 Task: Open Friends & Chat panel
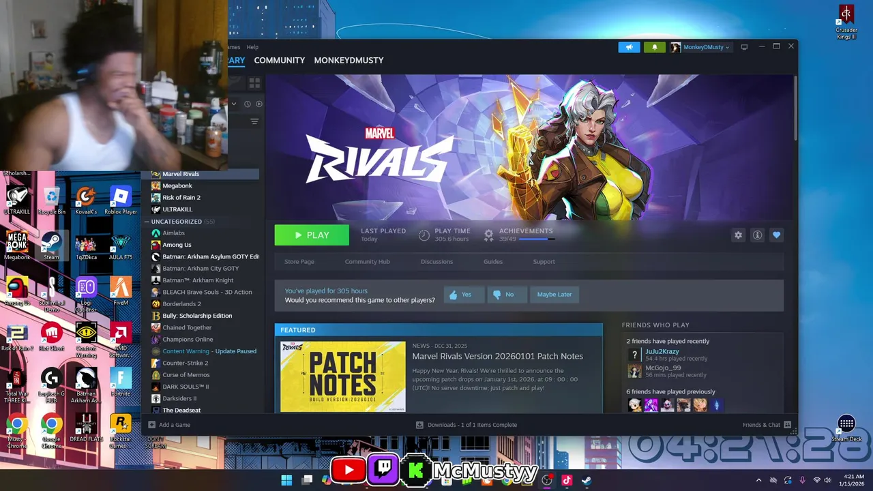coord(767,425)
